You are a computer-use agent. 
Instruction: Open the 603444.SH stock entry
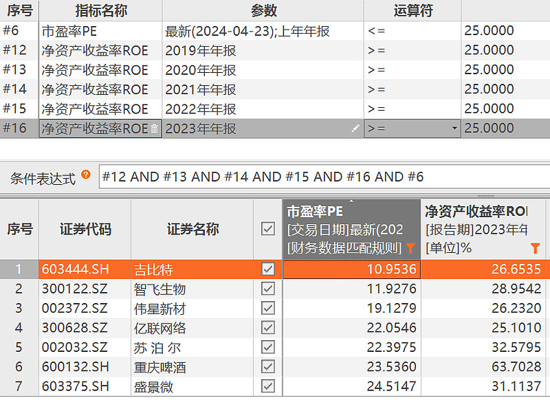click(x=77, y=269)
